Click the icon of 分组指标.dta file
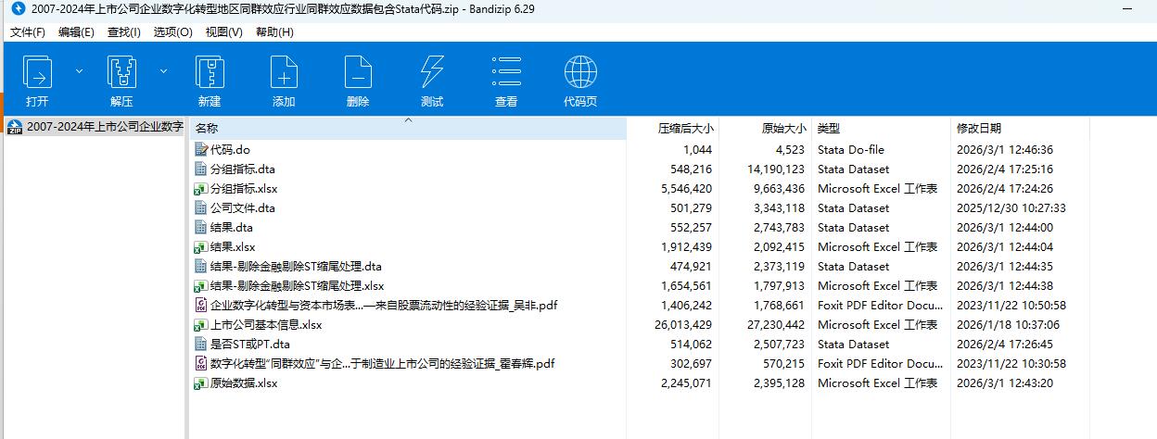Viewport: 1157px width, 439px height. (x=201, y=169)
